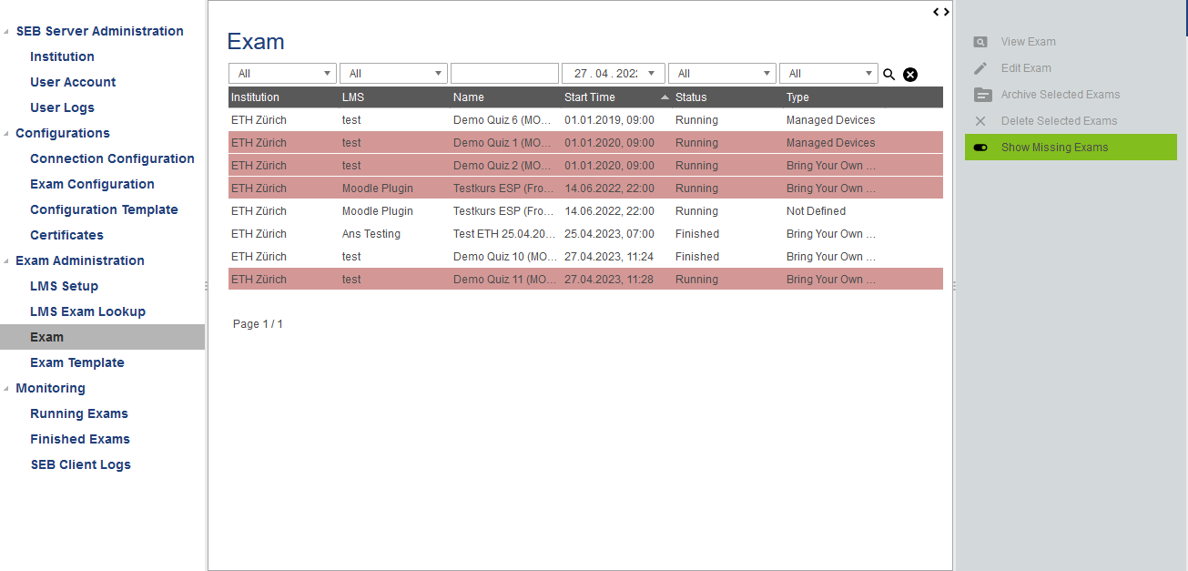1188x571 pixels.
Task: Click the View Exam magnifier icon
Action: point(980,42)
